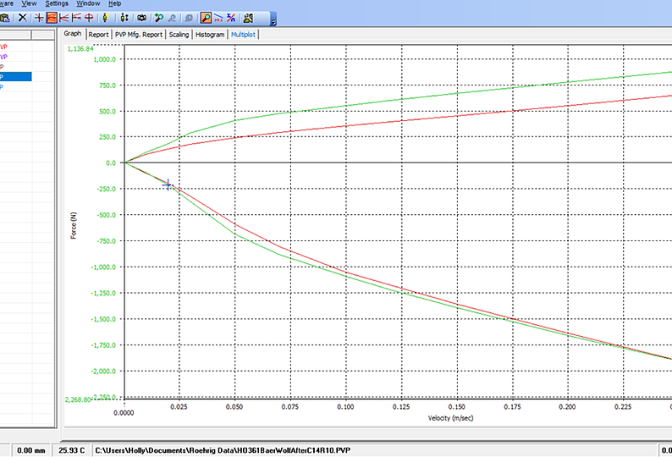672x457 pixels.
Task: Expand the toolbar overflow options arrow
Action: pyautogui.click(x=273, y=19)
